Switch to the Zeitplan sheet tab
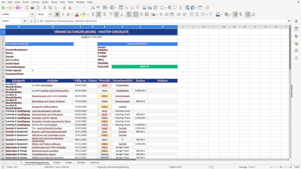This screenshot has height=169, width=301. click(x=57, y=163)
